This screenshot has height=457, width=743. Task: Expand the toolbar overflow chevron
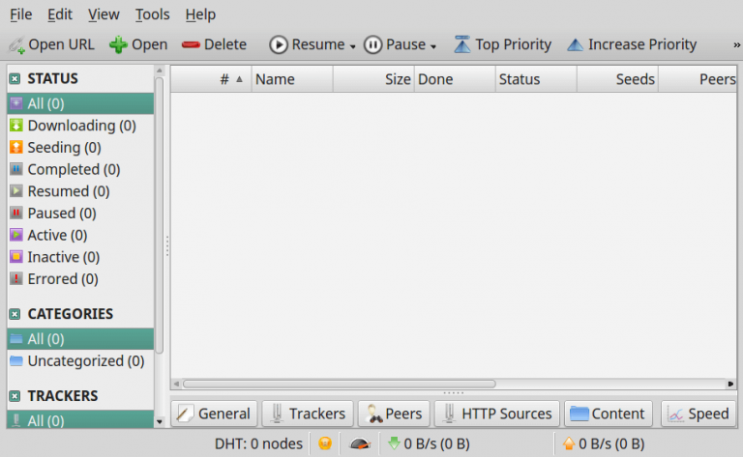[736, 45]
